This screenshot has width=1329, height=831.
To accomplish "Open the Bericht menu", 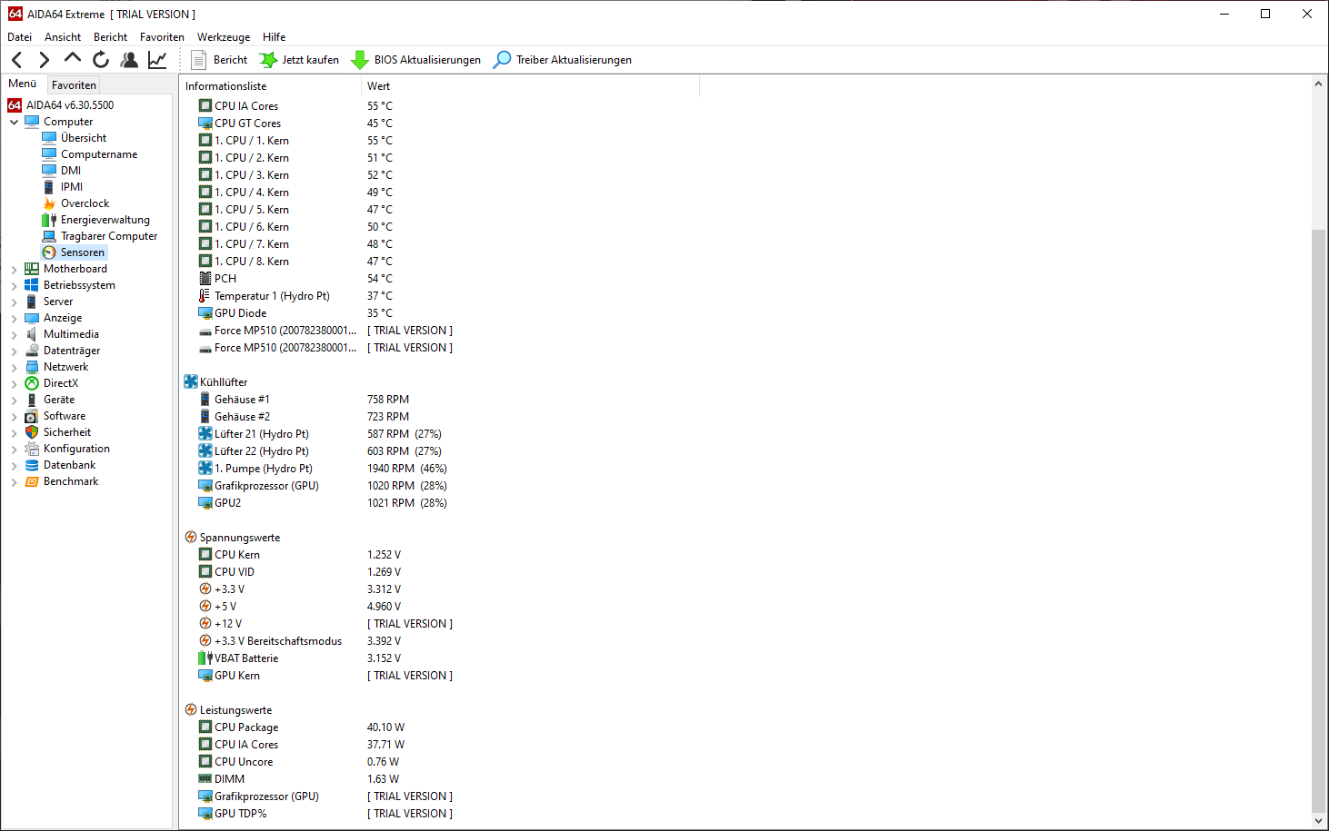I will pos(110,37).
